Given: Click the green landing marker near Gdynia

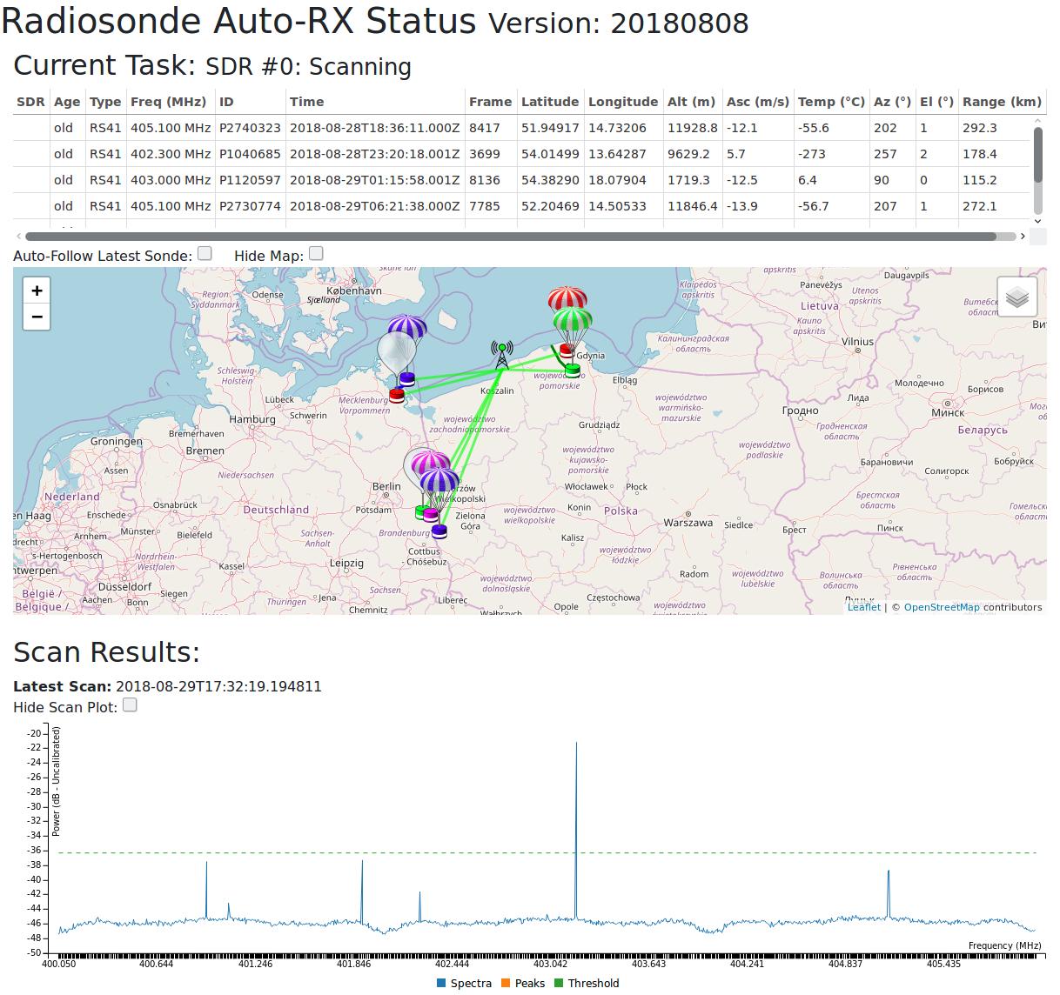Looking at the screenshot, I should (572, 370).
